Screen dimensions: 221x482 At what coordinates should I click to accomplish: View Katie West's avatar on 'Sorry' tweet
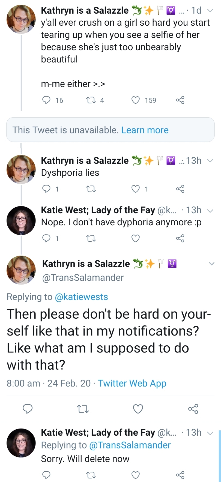click(21, 443)
